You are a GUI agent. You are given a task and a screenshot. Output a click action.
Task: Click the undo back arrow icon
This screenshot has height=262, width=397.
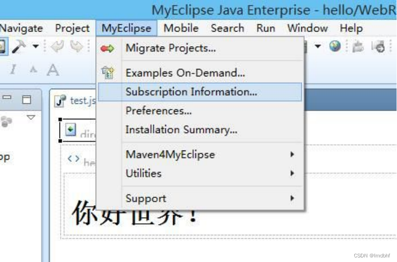point(58,47)
